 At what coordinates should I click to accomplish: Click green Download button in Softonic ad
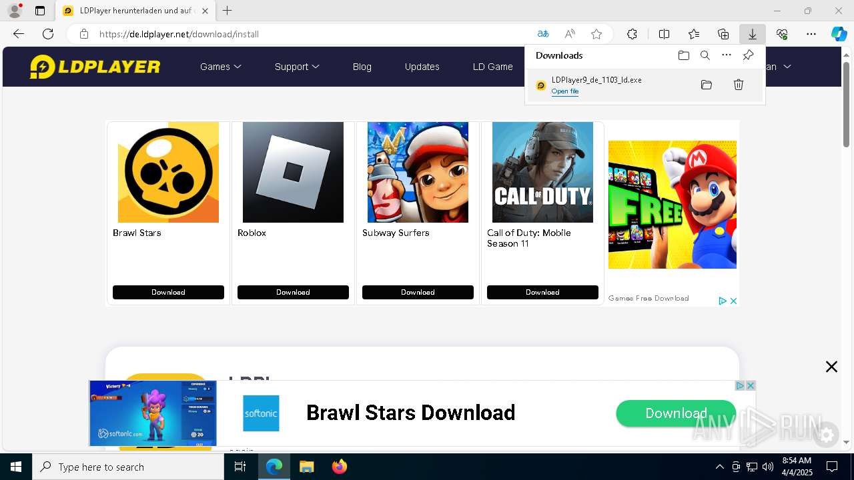point(676,413)
